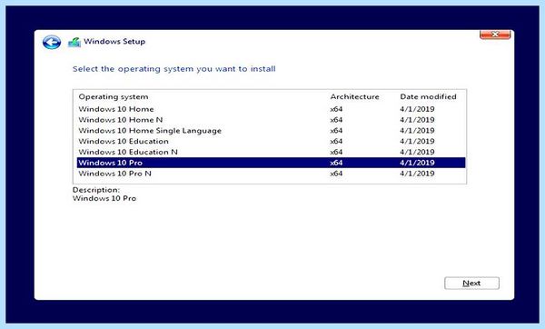Screen dimensions: 545x329
Task: Choose Windows 10 Pro N row
Action: [x=271, y=174]
